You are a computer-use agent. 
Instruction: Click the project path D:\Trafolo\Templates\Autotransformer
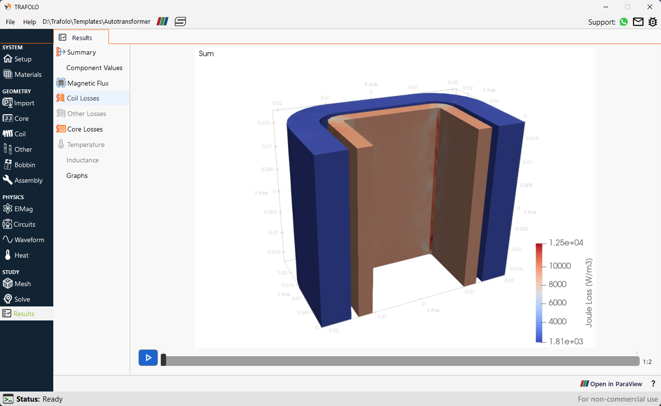click(x=96, y=22)
